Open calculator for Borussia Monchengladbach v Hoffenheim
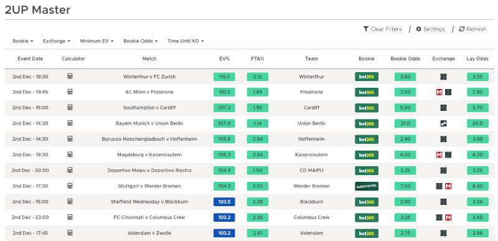Image resolution: width=498 pixels, height=241 pixels. tap(70, 139)
